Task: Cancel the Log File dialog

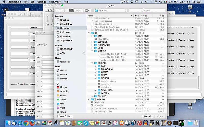Action: pos(147,116)
